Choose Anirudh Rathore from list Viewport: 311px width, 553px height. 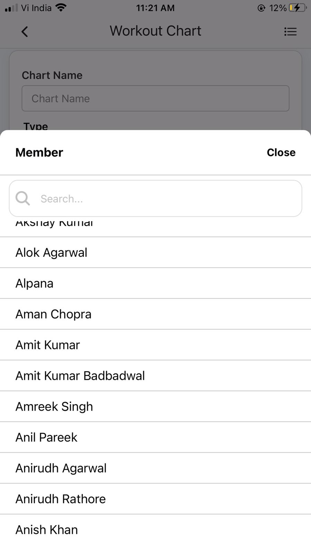pyautogui.click(x=61, y=499)
